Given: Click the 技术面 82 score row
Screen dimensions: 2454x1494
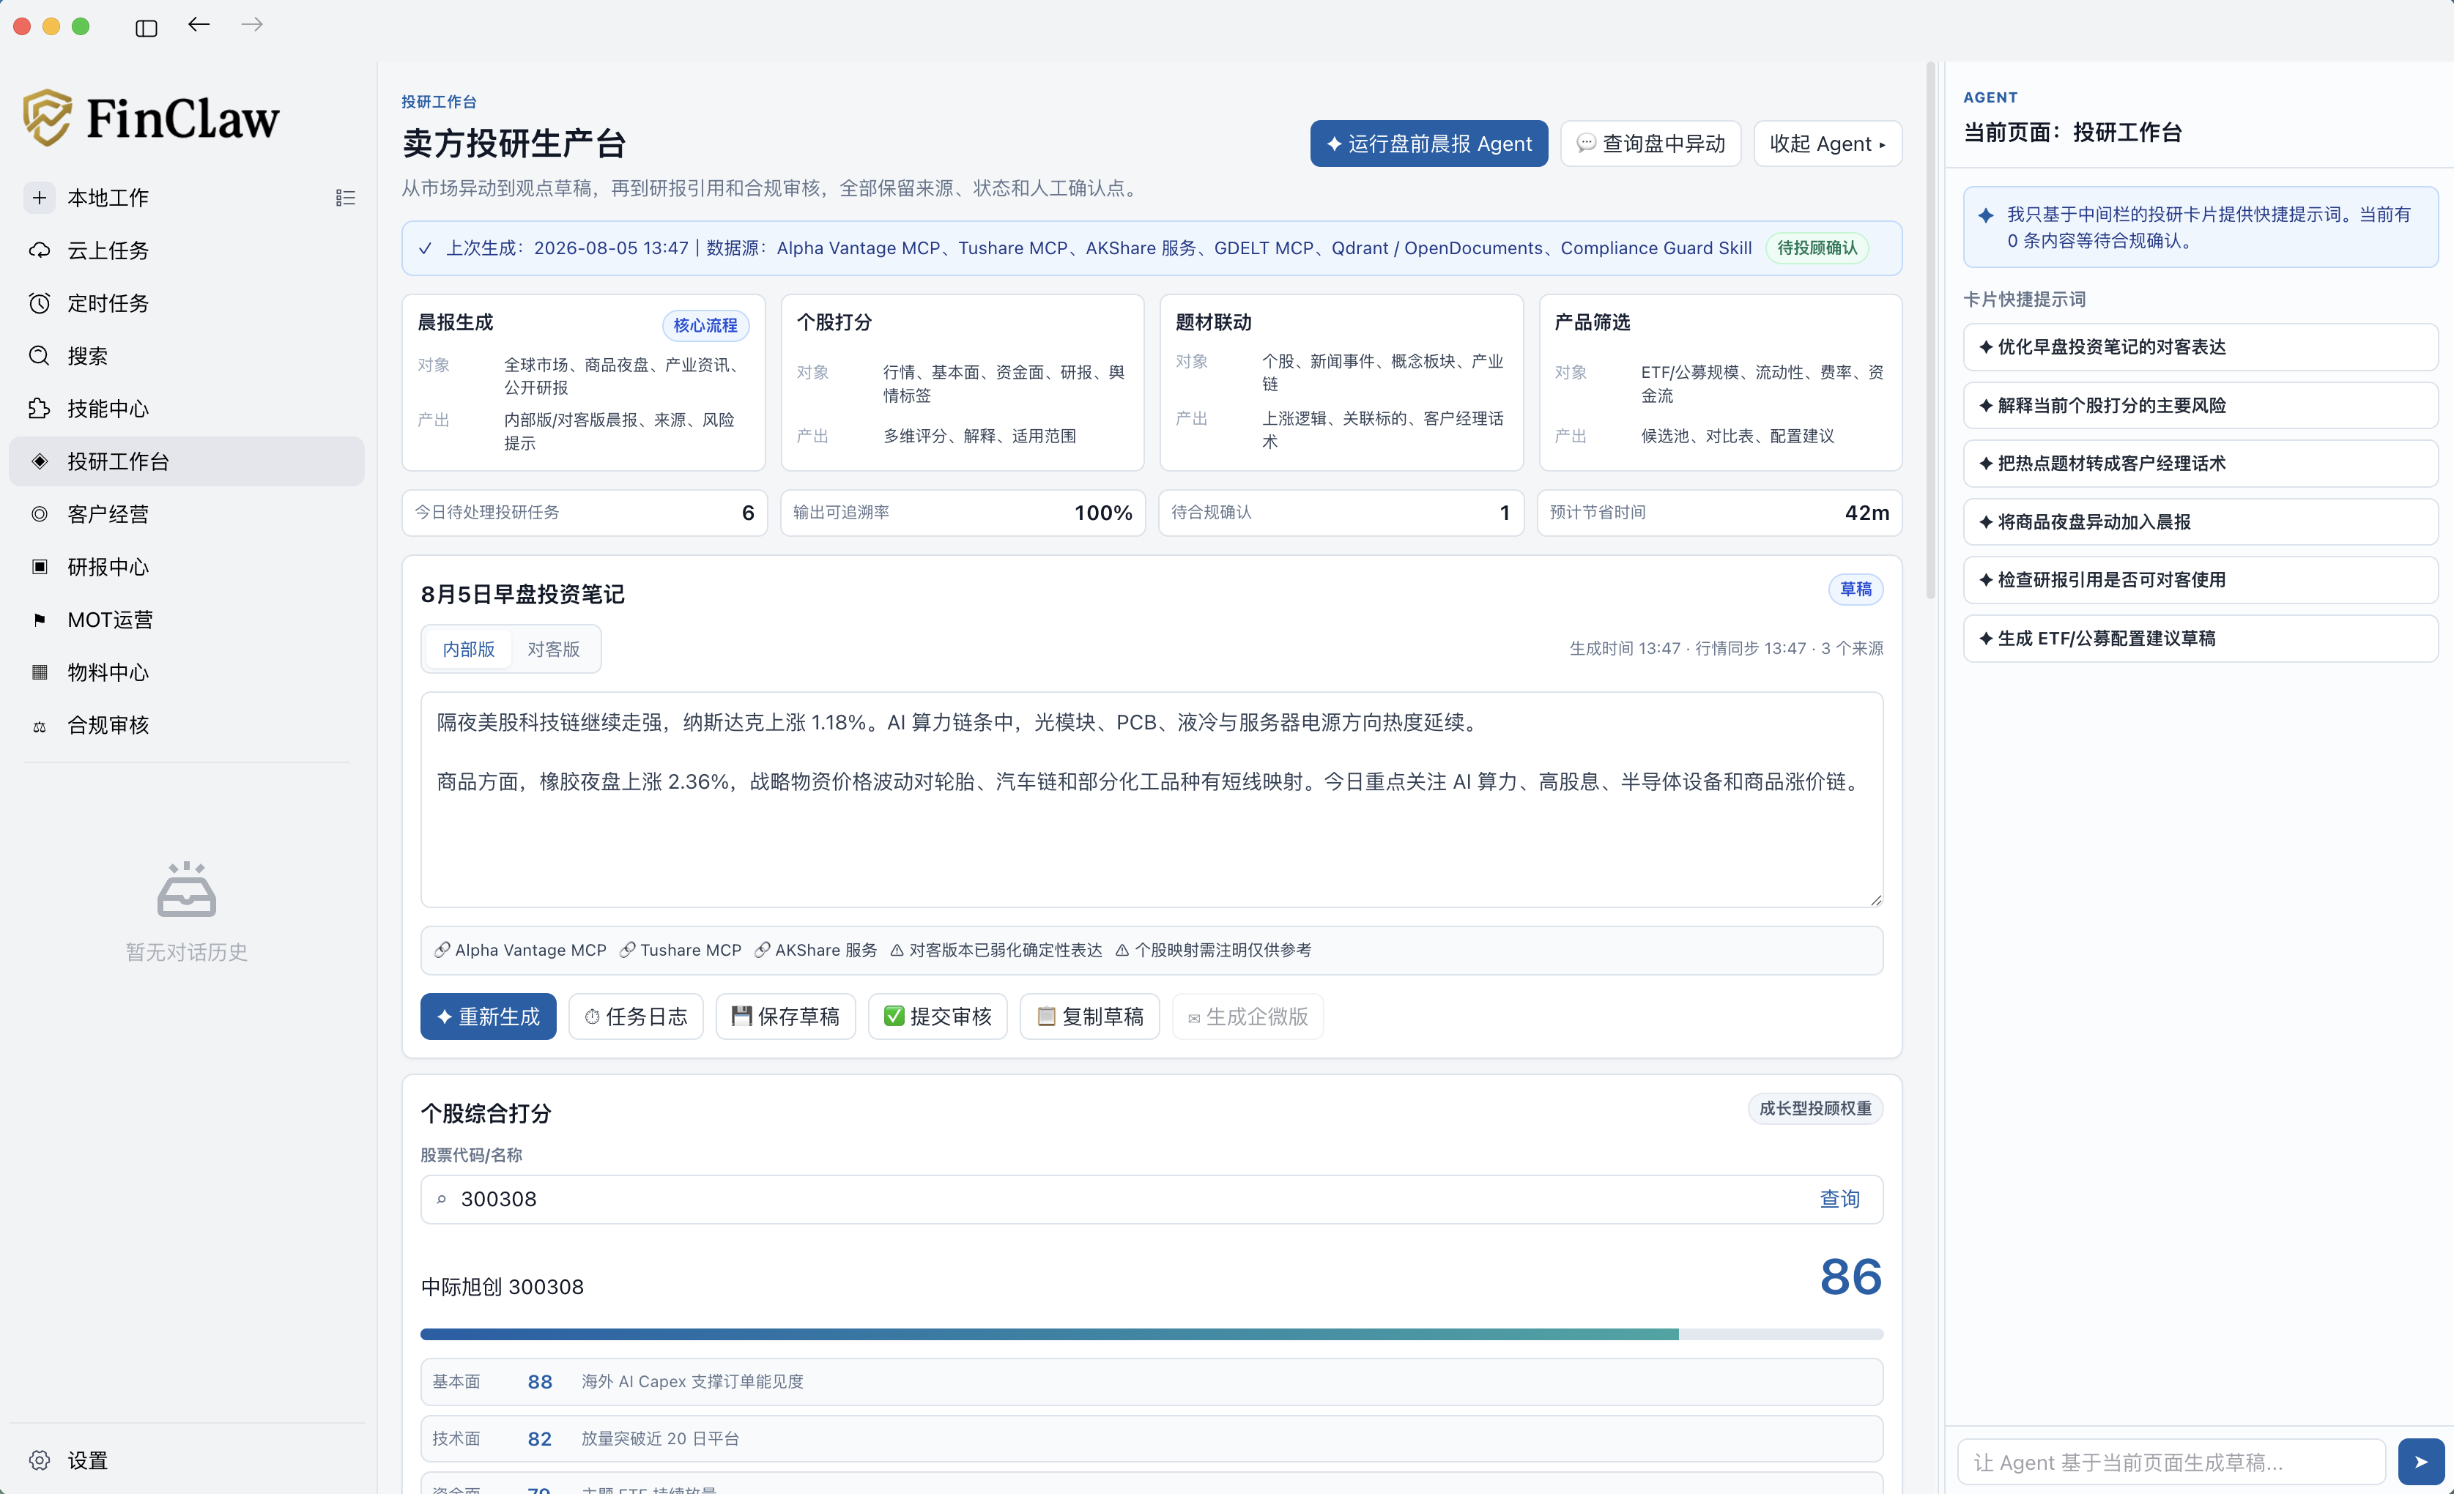Looking at the screenshot, I should coord(1152,1438).
